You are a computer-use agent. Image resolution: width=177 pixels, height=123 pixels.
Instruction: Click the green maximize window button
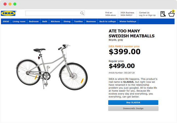coord(15,4)
